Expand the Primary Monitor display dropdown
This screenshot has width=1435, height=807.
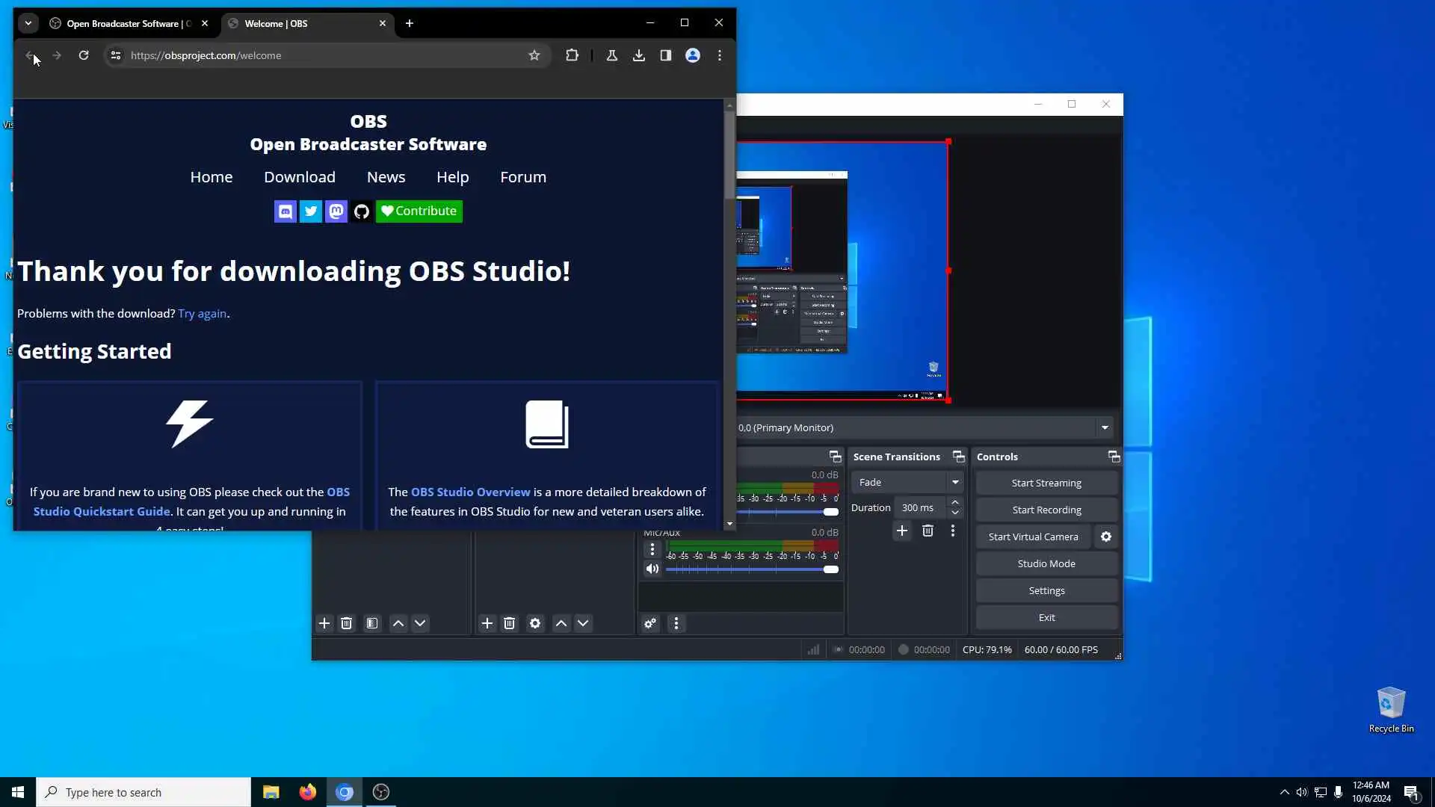click(1105, 427)
